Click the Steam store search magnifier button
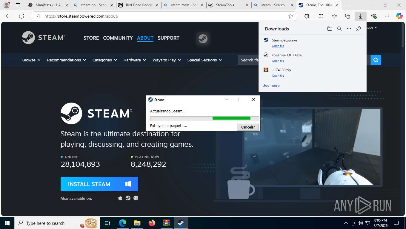This screenshot has width=406, height=229. click(376, 60)
